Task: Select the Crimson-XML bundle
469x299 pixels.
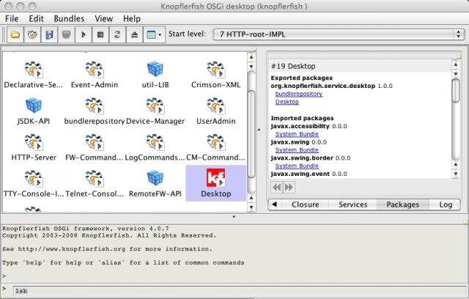Action: (x=215, y=75)
